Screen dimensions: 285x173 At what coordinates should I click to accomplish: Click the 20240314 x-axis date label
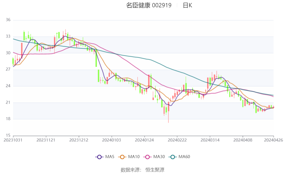[210, 140]
